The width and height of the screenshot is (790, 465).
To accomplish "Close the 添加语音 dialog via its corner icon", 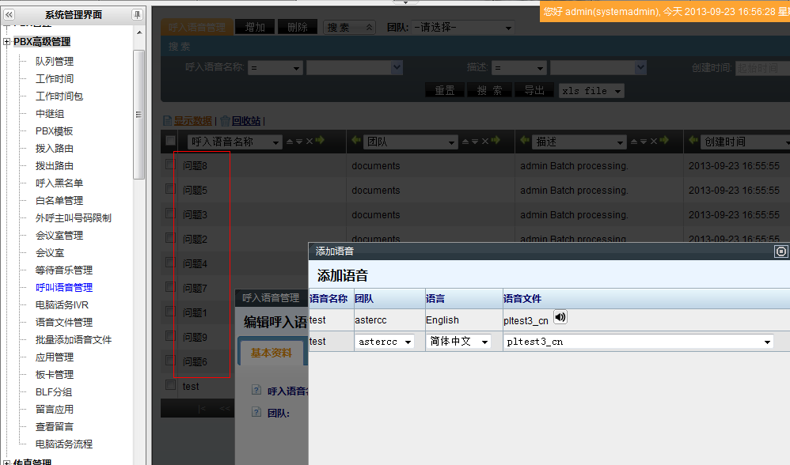I will [781, 251].
